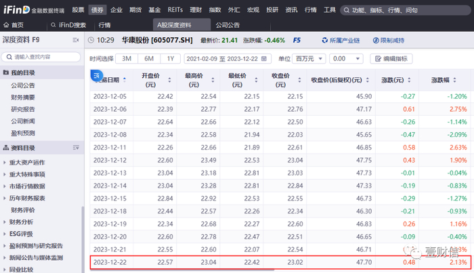
Task: Expand ESG评级 tree node
Action: tap(5, 234)
